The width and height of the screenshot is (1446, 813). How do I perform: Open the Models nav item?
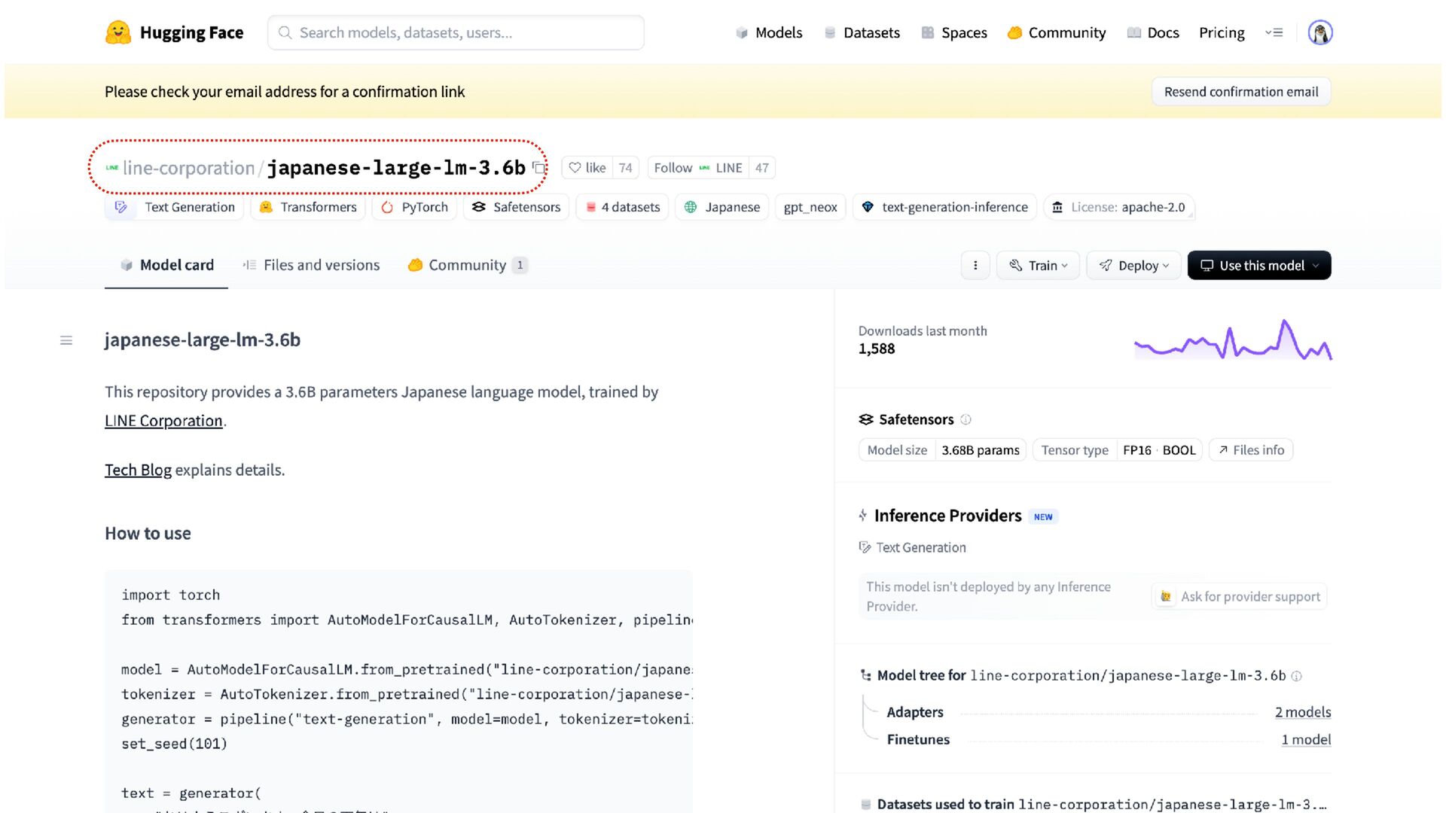point(769,32)
